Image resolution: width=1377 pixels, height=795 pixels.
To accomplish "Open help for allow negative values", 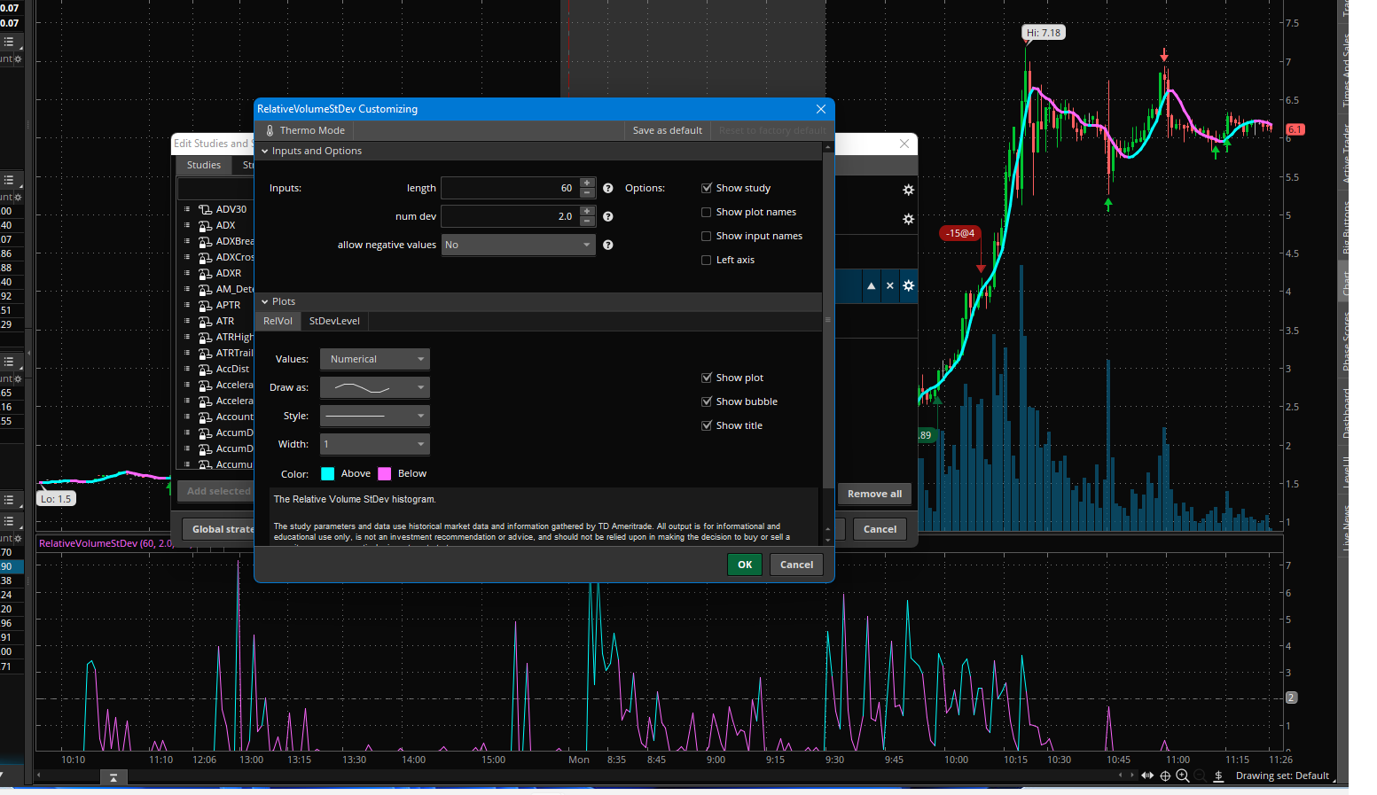I will [608, 245].
